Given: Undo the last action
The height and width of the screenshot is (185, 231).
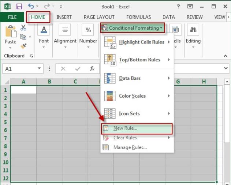Looking at the screenshot, I should click(31, 6).
